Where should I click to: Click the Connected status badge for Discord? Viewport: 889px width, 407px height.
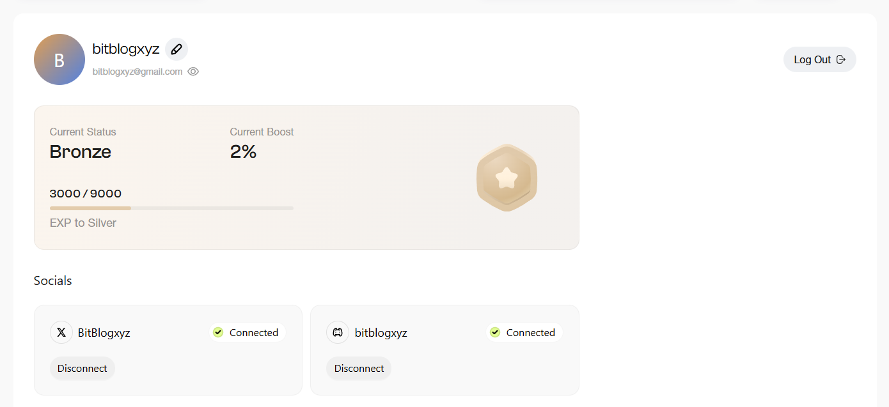click(524, 332)
